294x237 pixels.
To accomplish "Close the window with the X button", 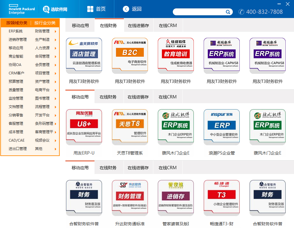I will coord(288,4).
